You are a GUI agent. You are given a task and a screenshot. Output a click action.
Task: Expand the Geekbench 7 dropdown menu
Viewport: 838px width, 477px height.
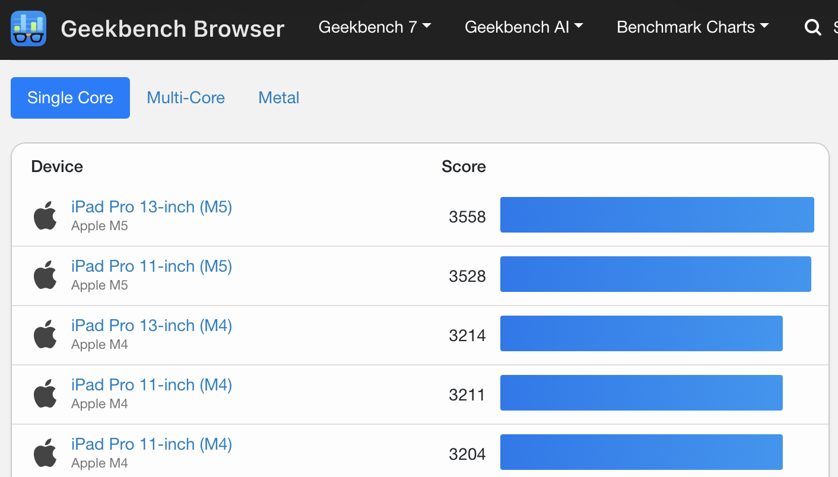click(374, 27)
